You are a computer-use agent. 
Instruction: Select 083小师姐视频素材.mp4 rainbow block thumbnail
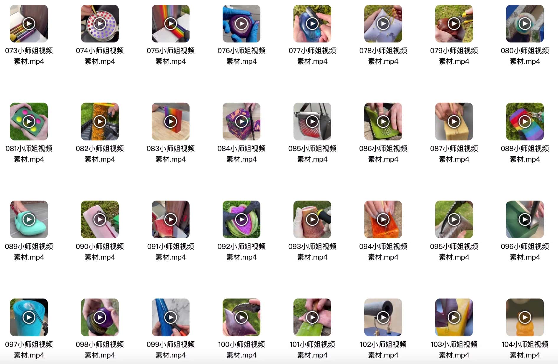coord(171,122)
